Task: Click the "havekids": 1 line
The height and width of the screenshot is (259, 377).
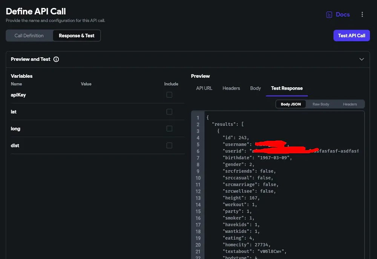Action: (x=241, y=225)
